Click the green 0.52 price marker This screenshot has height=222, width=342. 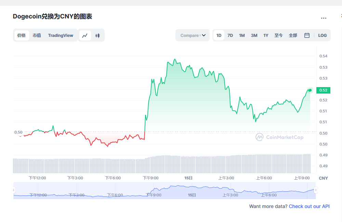coord(324,90)
